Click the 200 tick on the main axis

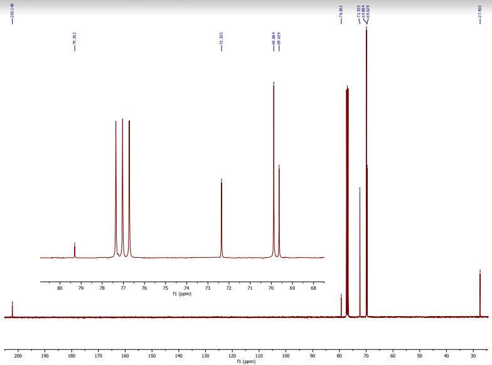click(18, 356)
